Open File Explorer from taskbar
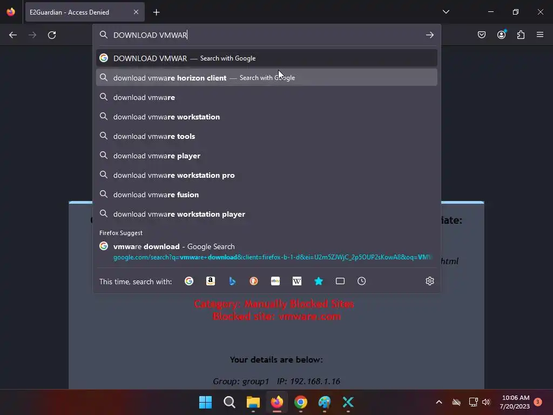 tap(253, 402)
